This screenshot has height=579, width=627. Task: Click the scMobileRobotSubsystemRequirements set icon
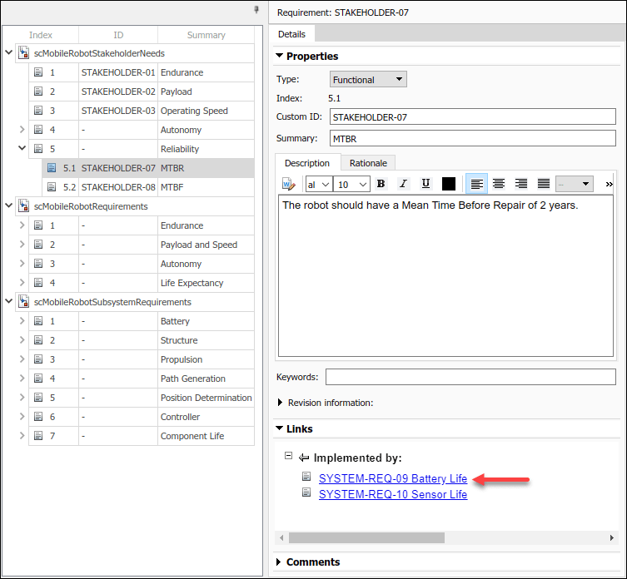pos(23,302)
